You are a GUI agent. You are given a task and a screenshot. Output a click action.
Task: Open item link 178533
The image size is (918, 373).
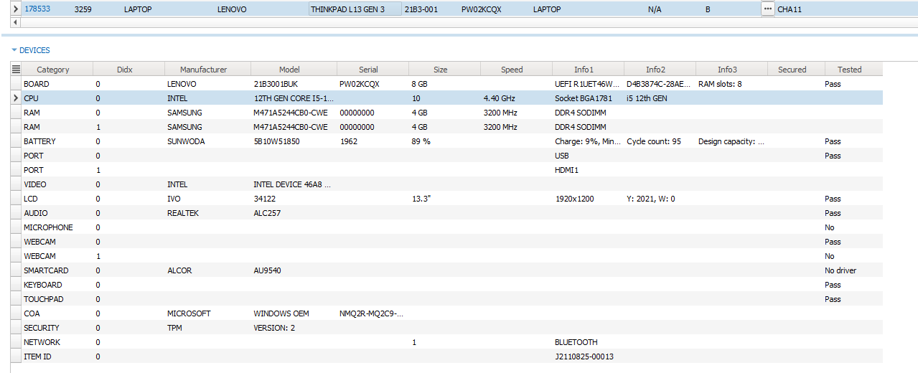[37, 9]
